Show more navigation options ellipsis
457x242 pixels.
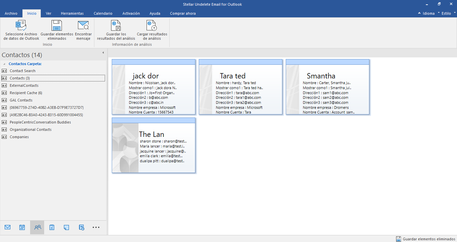[96, 227]
